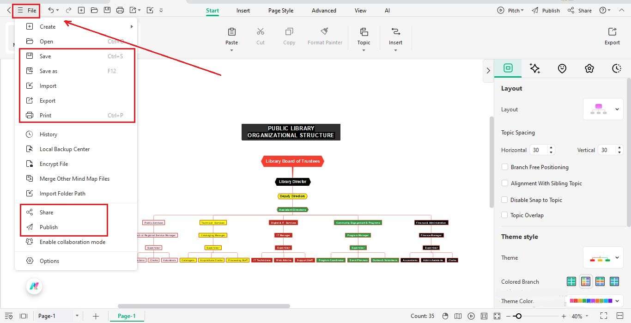Enable Topic Overlap checkbox
The height and width of the screenshot is (323, 631).
505,215
